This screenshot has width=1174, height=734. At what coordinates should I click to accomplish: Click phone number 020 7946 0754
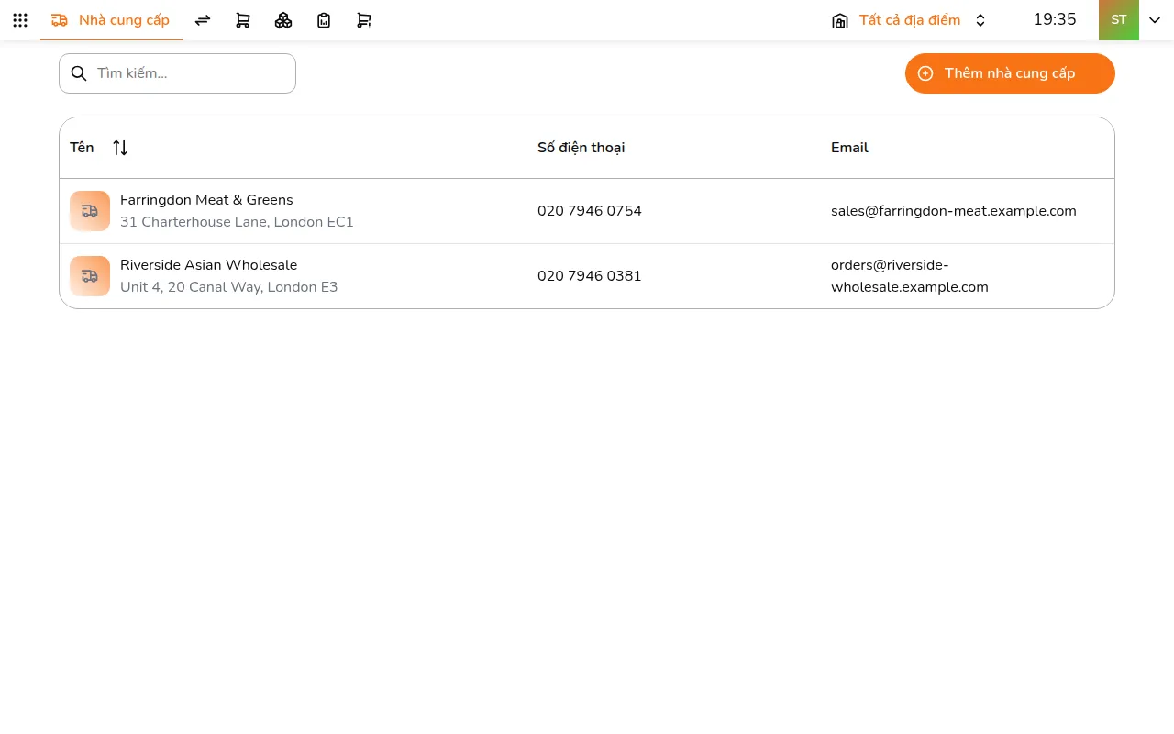pos(590,211)
